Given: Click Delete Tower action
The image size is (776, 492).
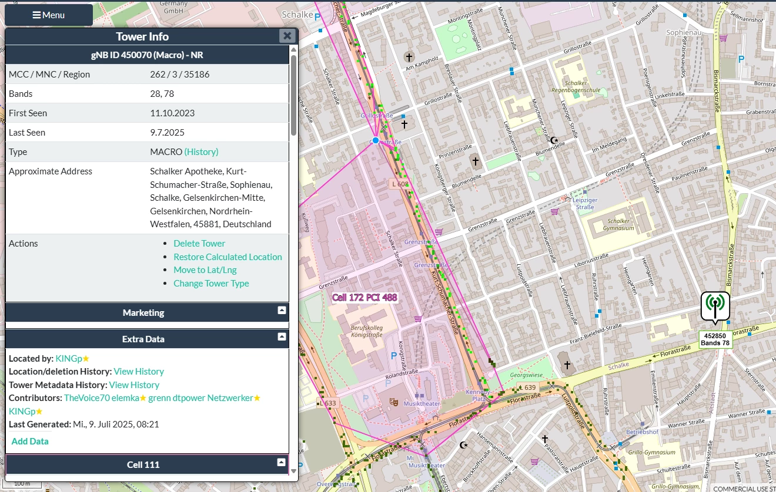Looking at the screenshot, I should [x=199, y=243].
